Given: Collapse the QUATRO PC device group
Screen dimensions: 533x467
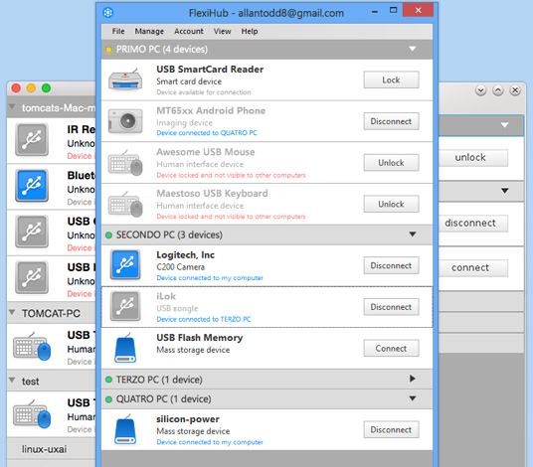Looking at the screenshot, I should pos(413,398).
